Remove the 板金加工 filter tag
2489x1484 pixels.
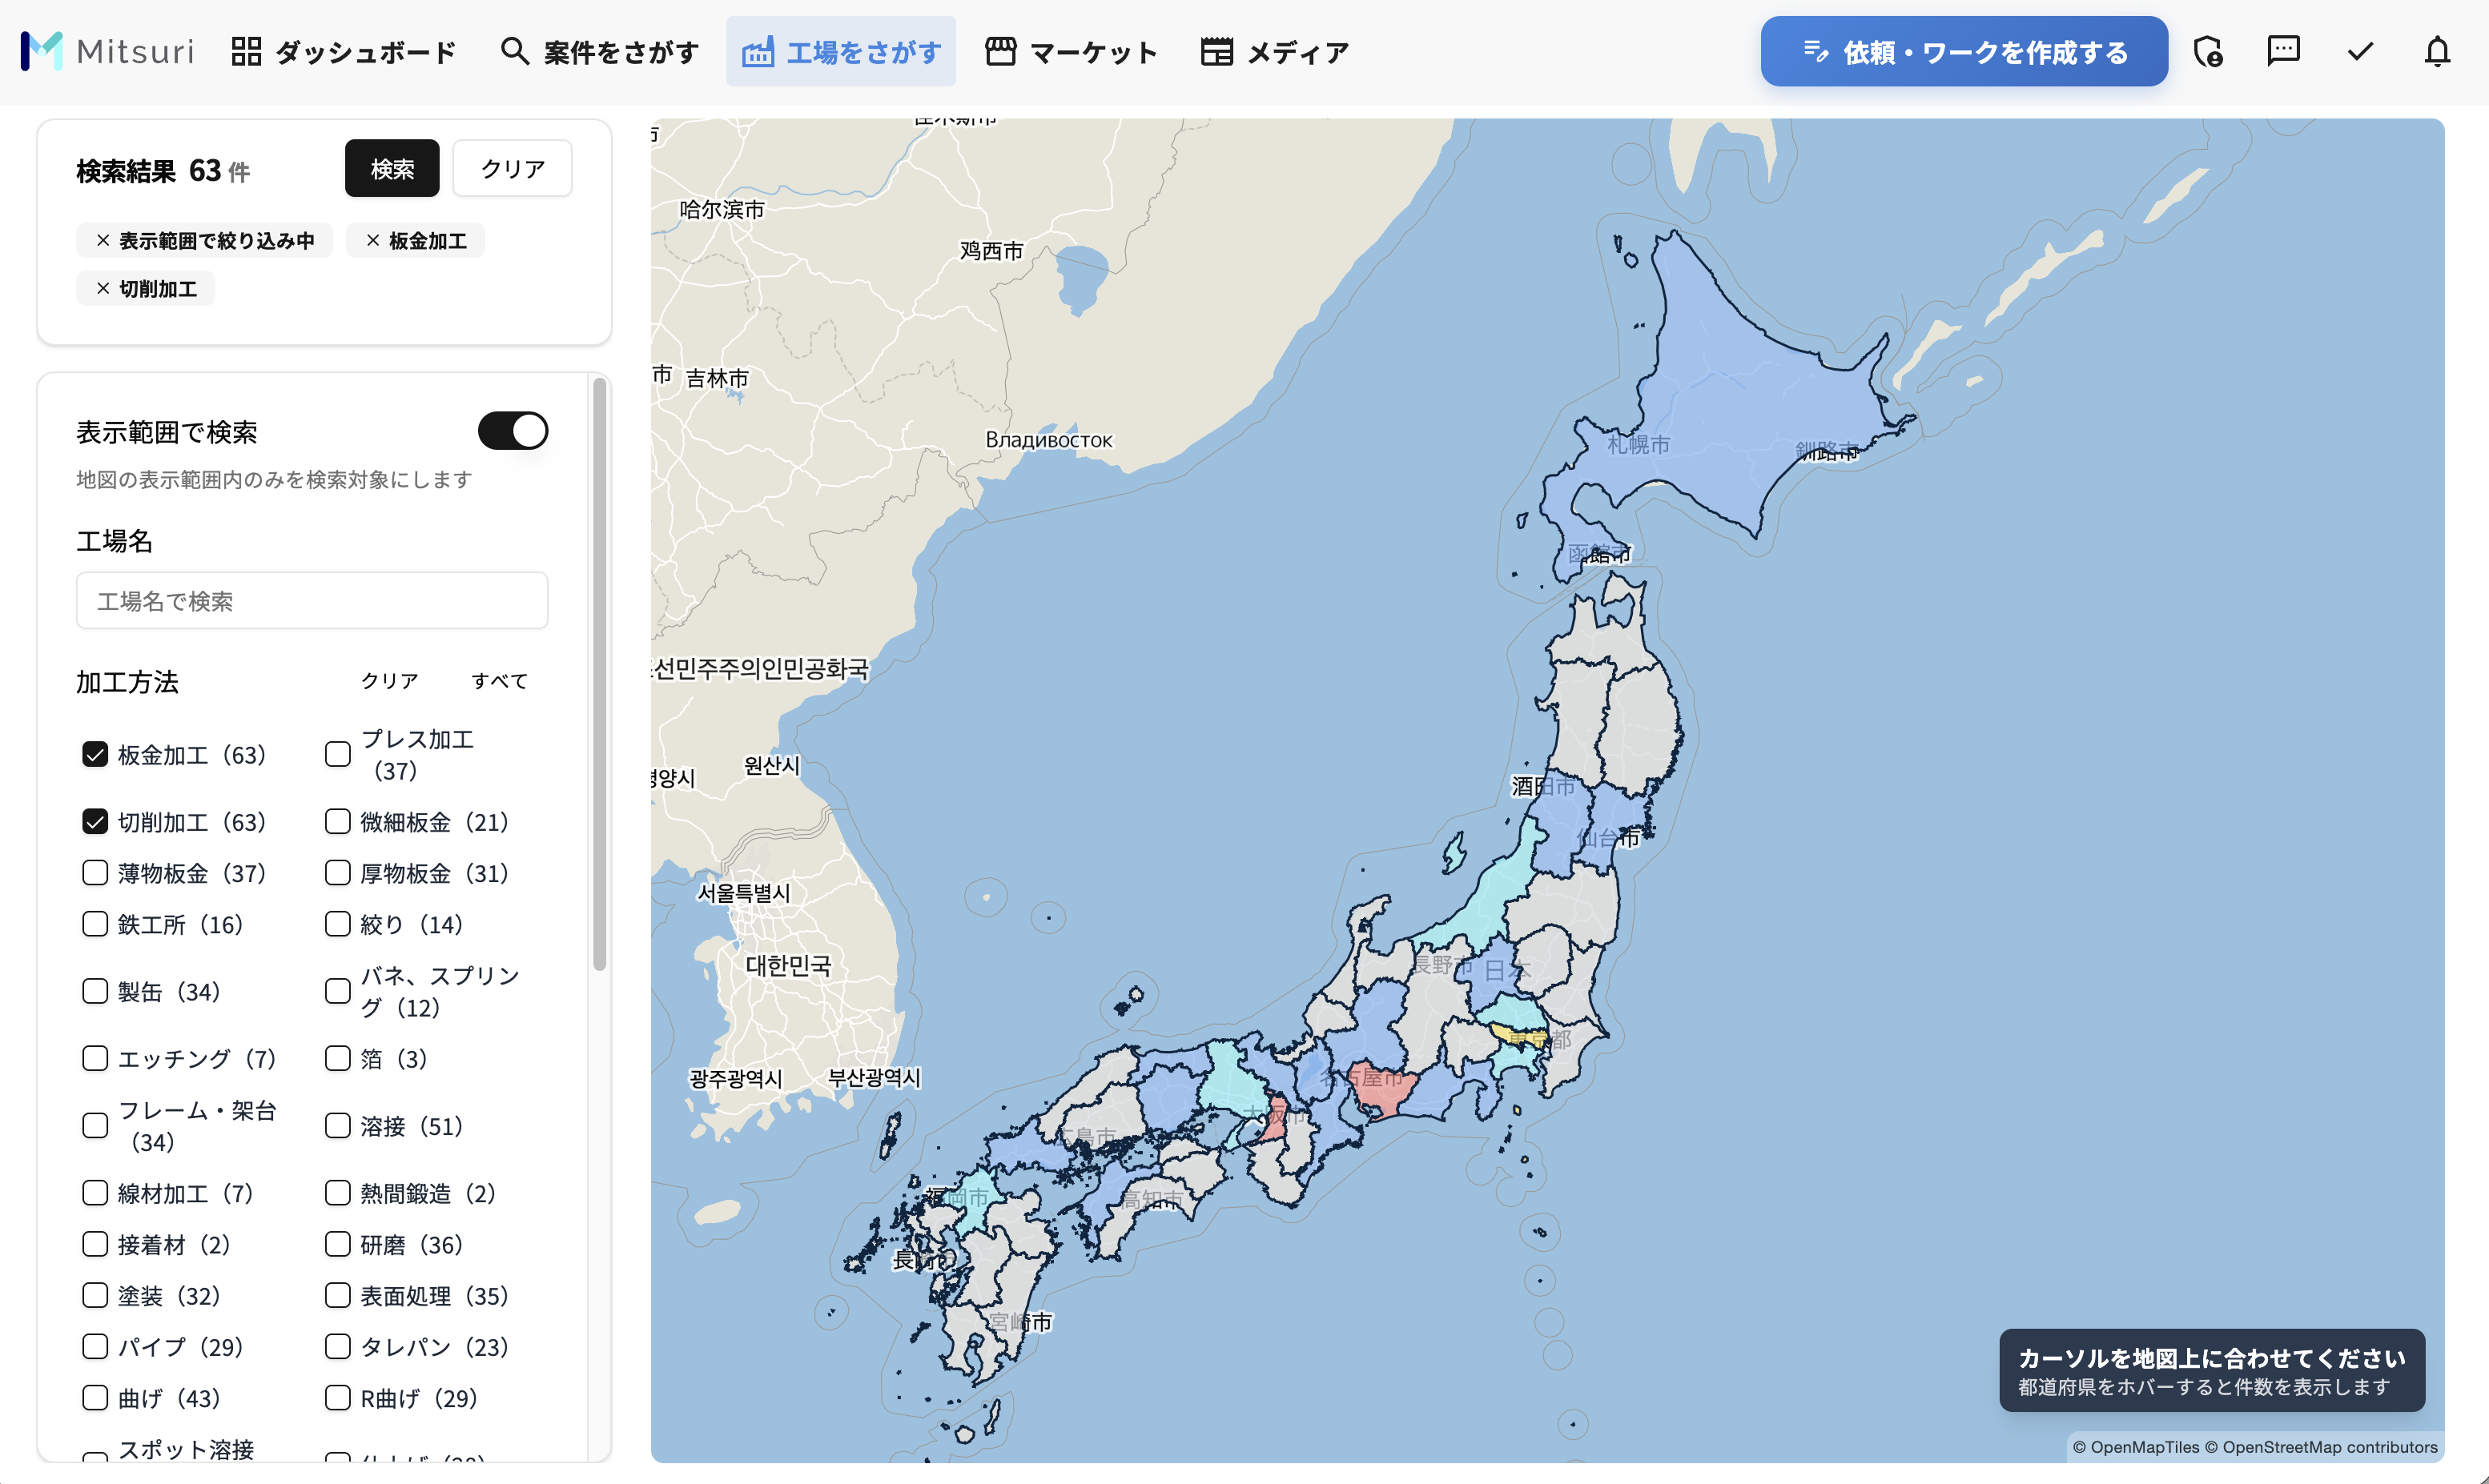(373, 240)
